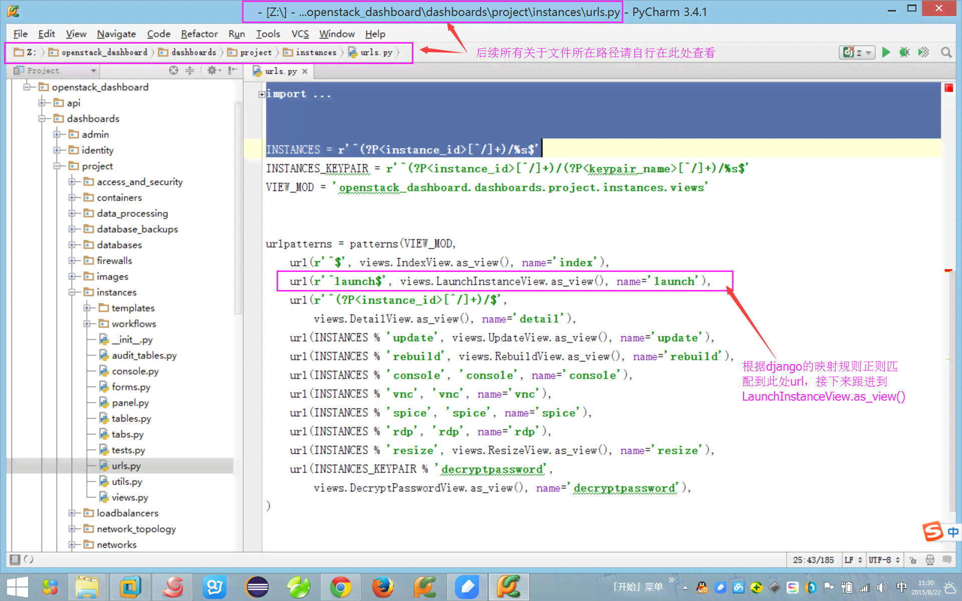Collapse the project folder node

click(x=57, y=166)
